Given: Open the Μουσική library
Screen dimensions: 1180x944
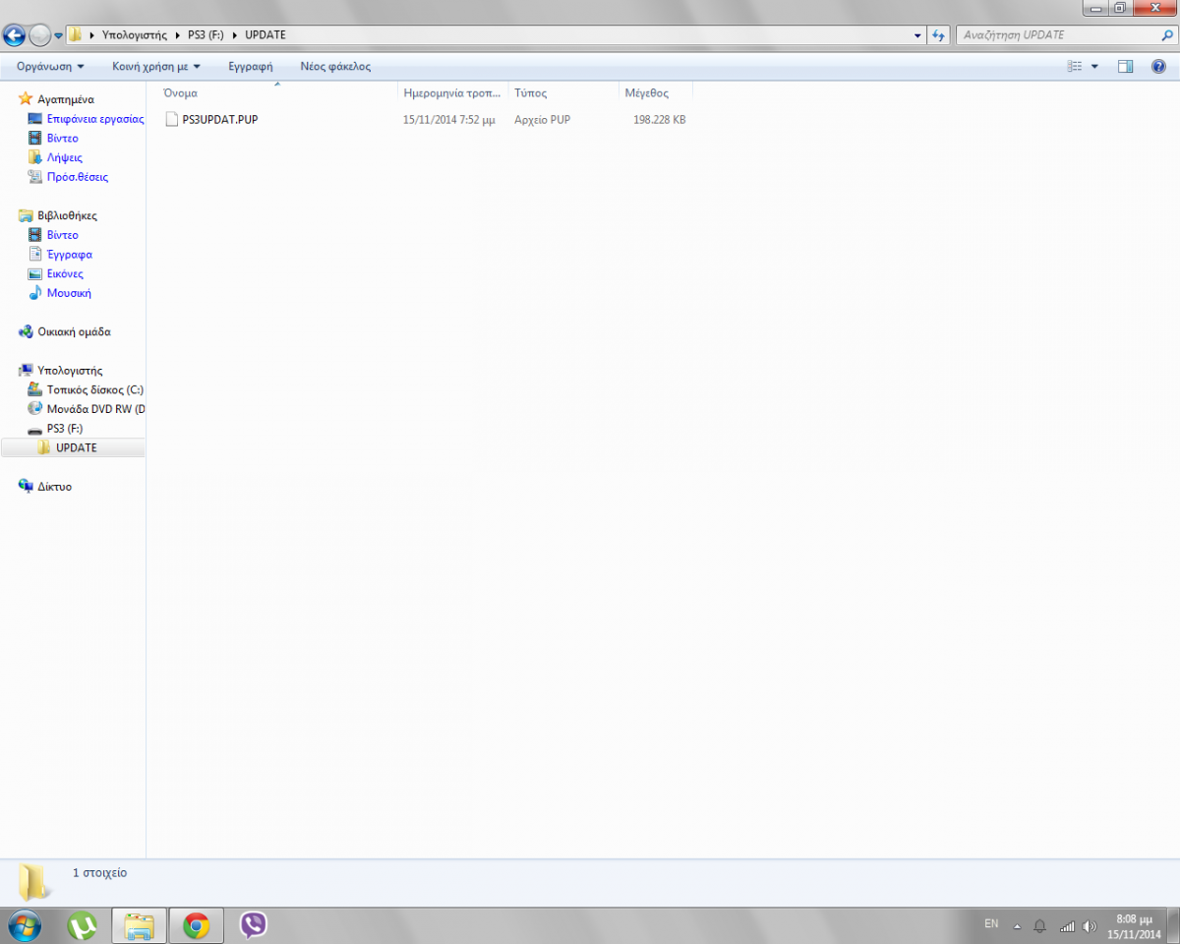Looking at the screenshot, I should click(69, 293).
